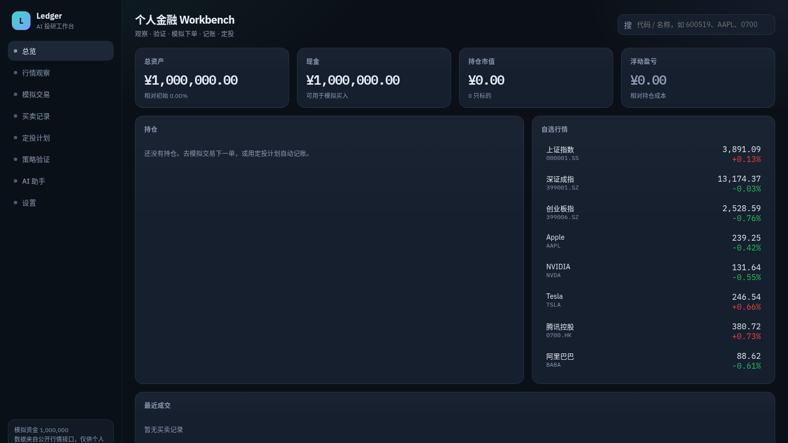Screen dimensions: 788x443
Task: Select 深证成指 in the watchlist
Action: [x=653, y=183]
